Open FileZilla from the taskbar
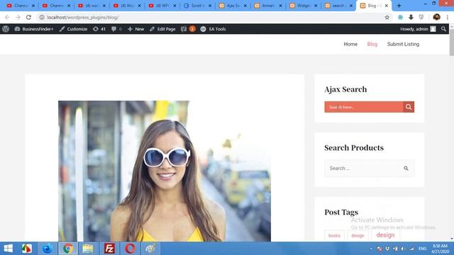 109,249
